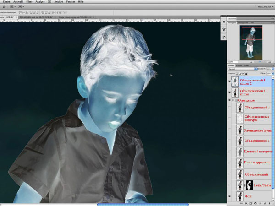The image size is (275, 206).
Task: Select the Объединенный 2 layer
Action: point(251,141)
